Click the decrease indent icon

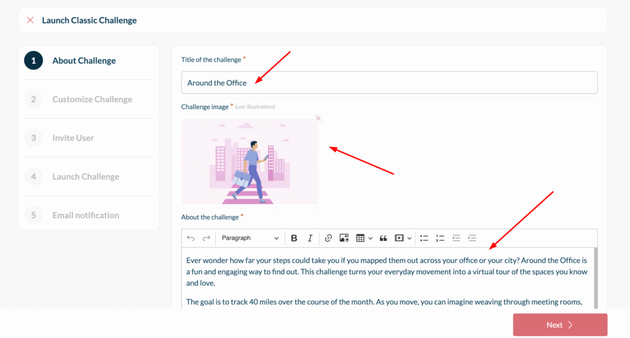[x=457, y=238]
